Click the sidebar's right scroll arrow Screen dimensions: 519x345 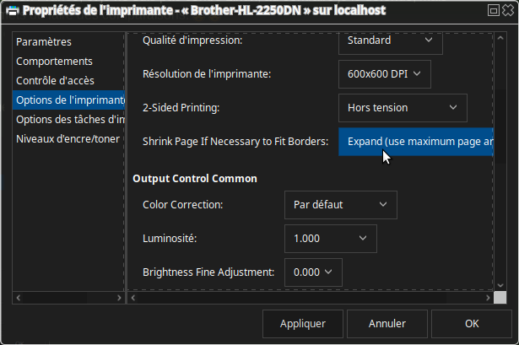coord(119,298)
